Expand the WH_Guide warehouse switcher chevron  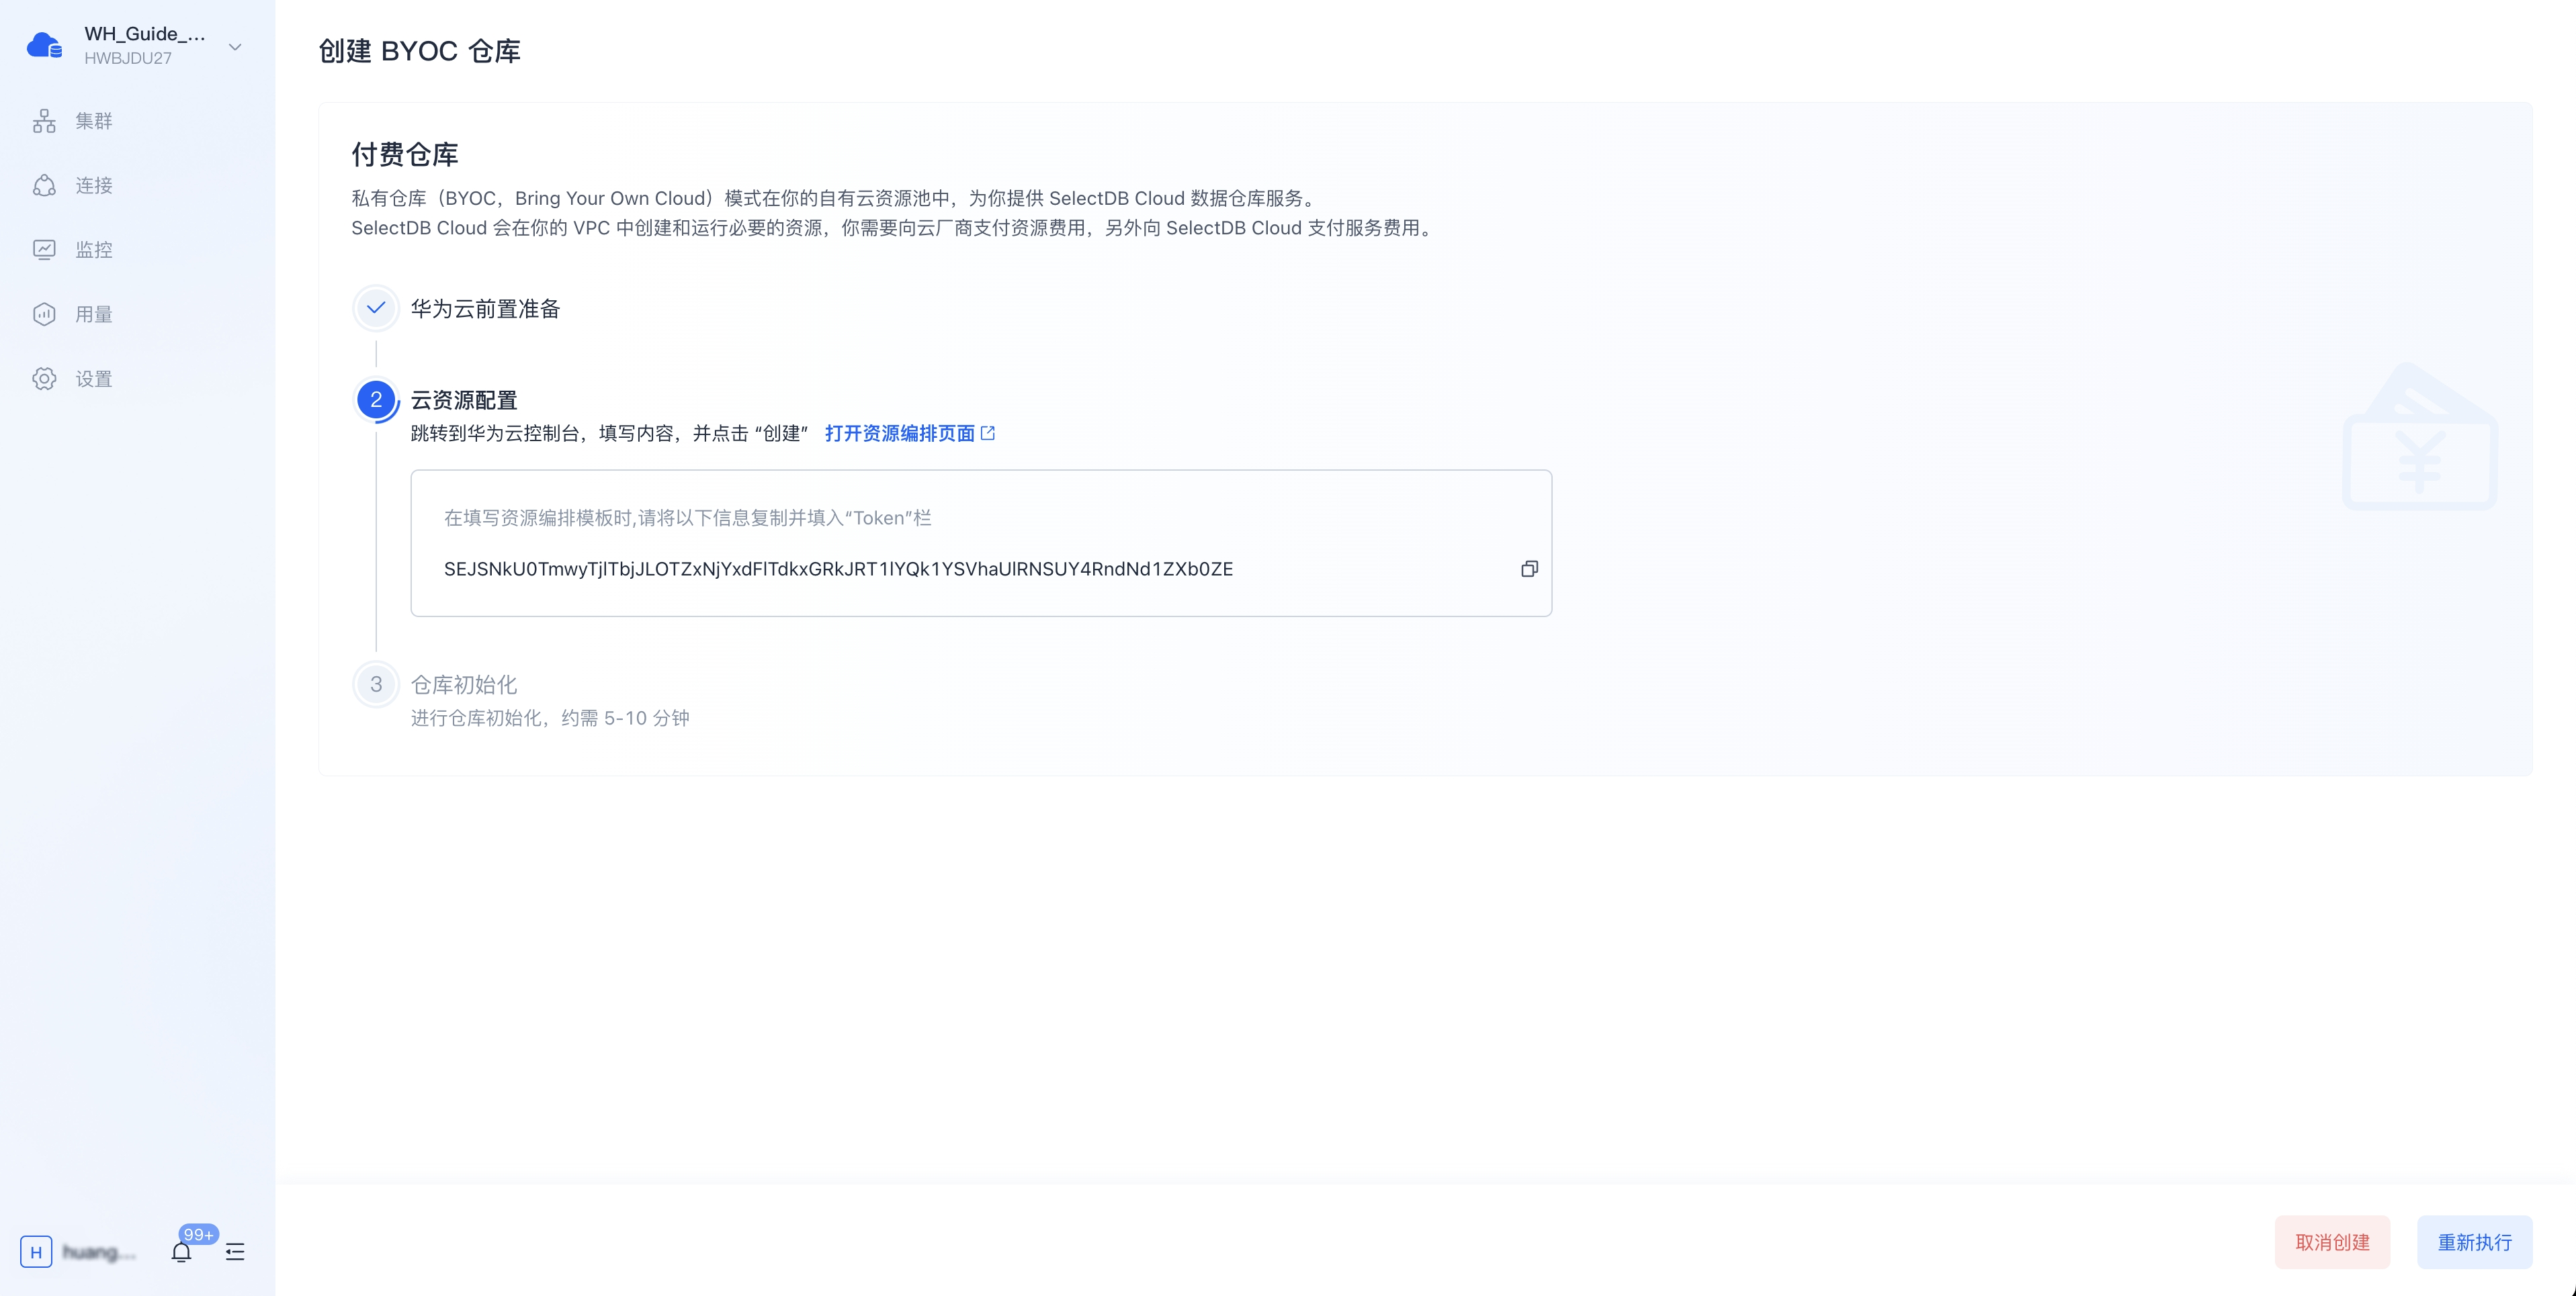click(235, 47)
